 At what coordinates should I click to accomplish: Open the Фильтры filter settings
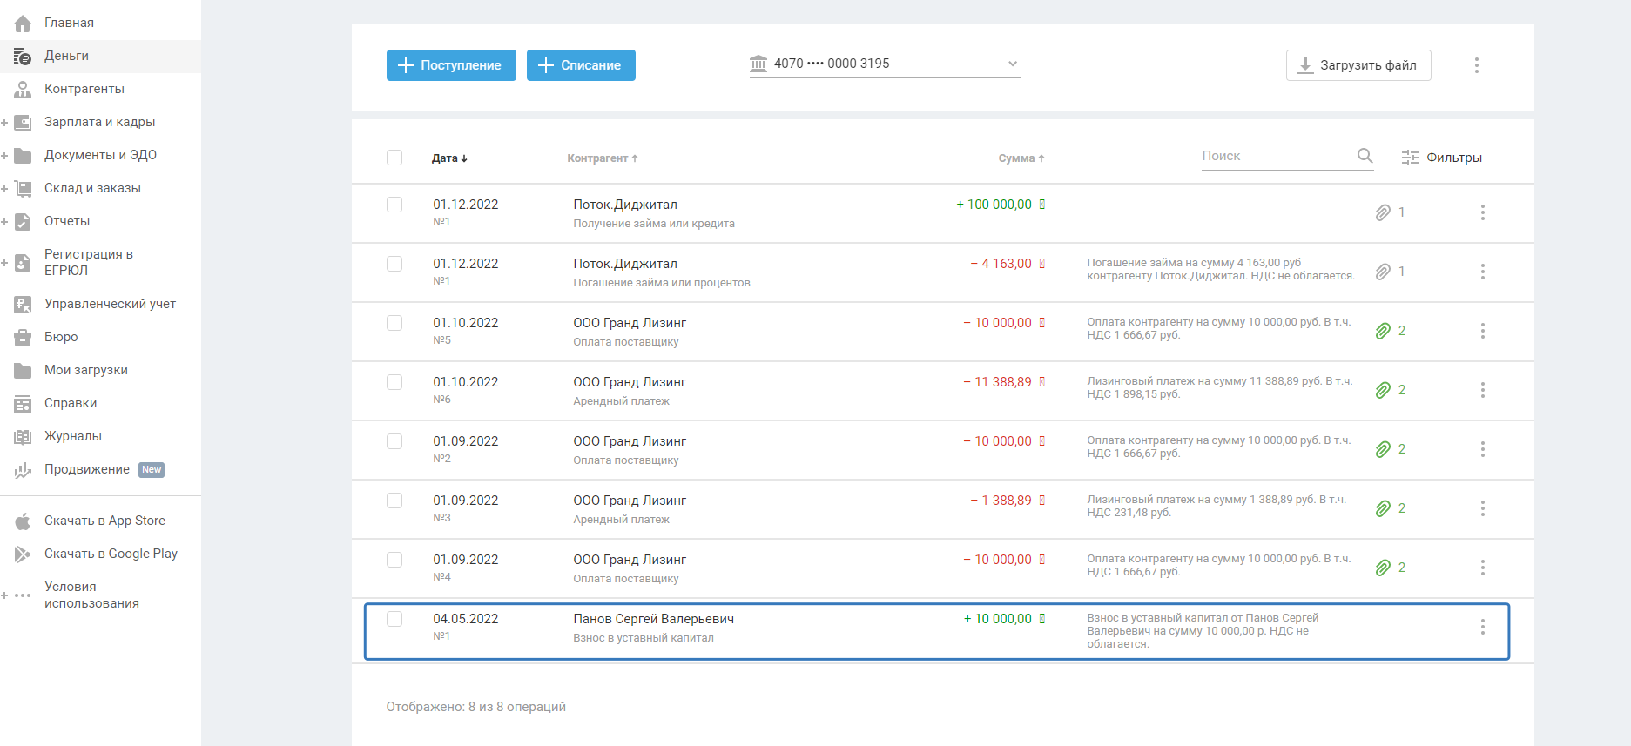pyautogui.click(x=1441, y=158)
